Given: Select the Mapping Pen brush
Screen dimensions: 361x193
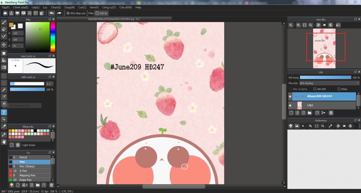Looking at the screenshot, I should [30, 175].
